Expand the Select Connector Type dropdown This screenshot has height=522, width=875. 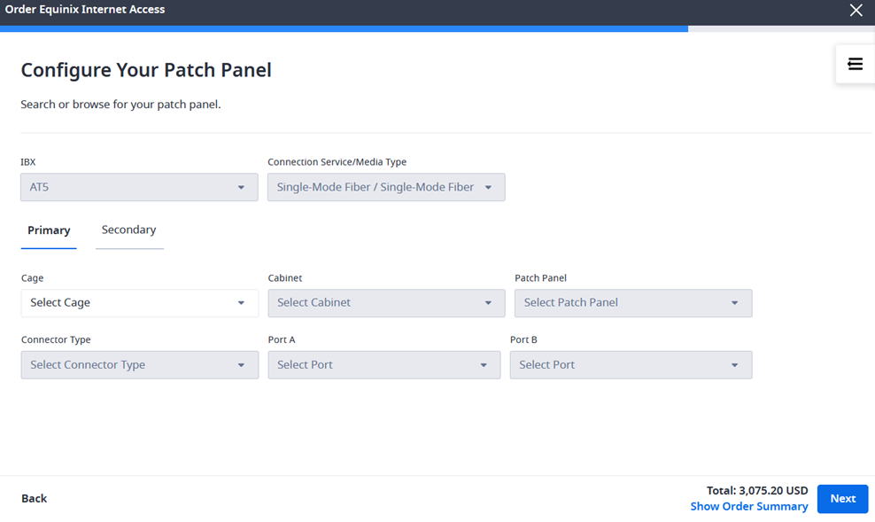coord(140,365)
